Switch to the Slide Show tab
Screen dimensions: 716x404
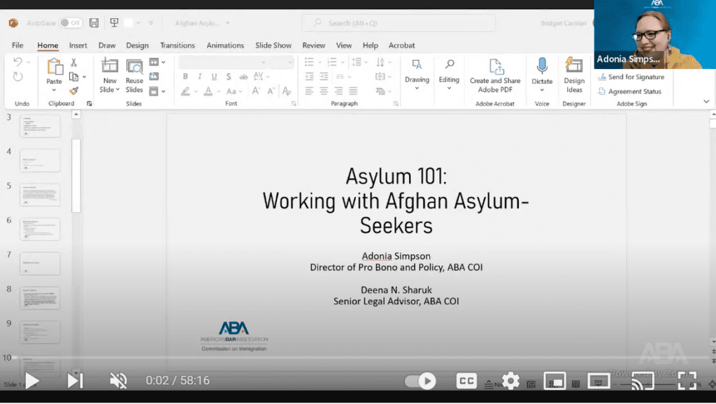tap(273, 45)
